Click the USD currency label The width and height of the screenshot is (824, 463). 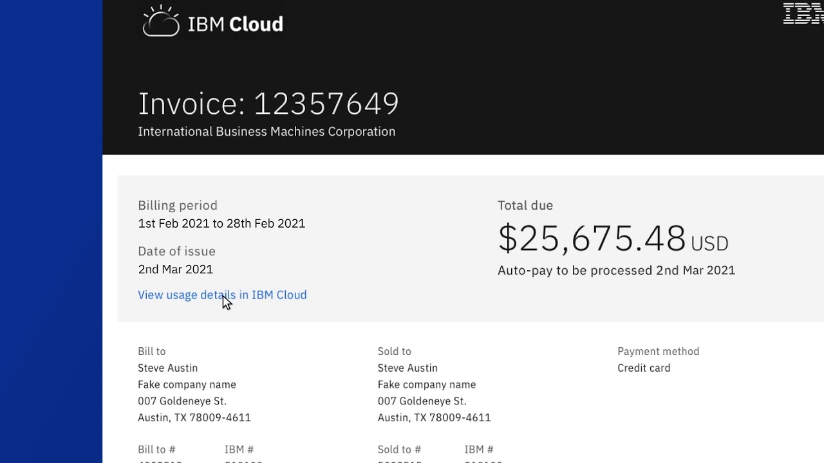click(709, 243)
